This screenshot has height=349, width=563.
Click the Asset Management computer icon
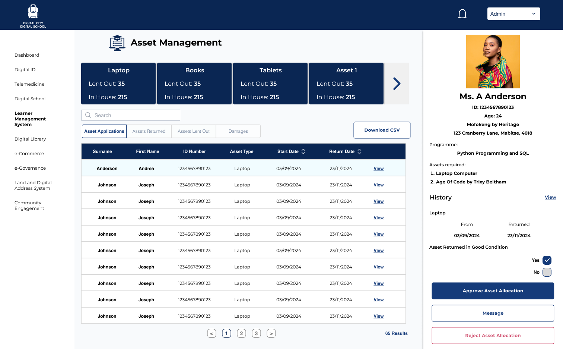coord(117,43)
